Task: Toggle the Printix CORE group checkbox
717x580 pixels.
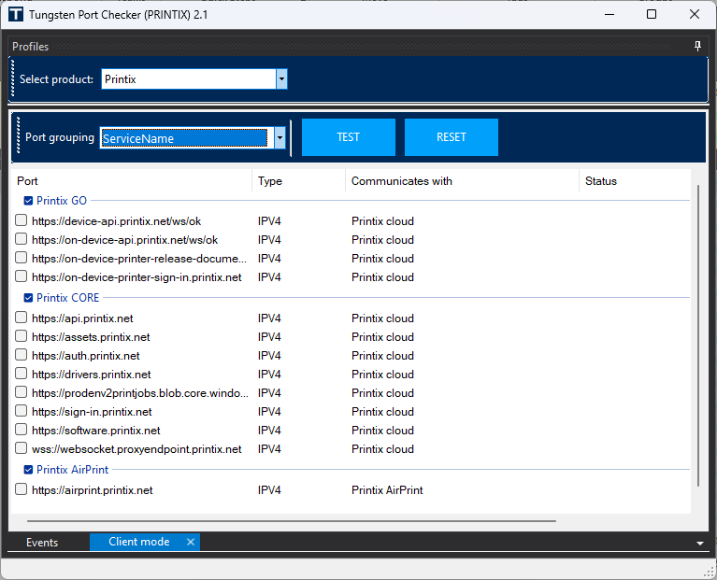Action: 28,298
